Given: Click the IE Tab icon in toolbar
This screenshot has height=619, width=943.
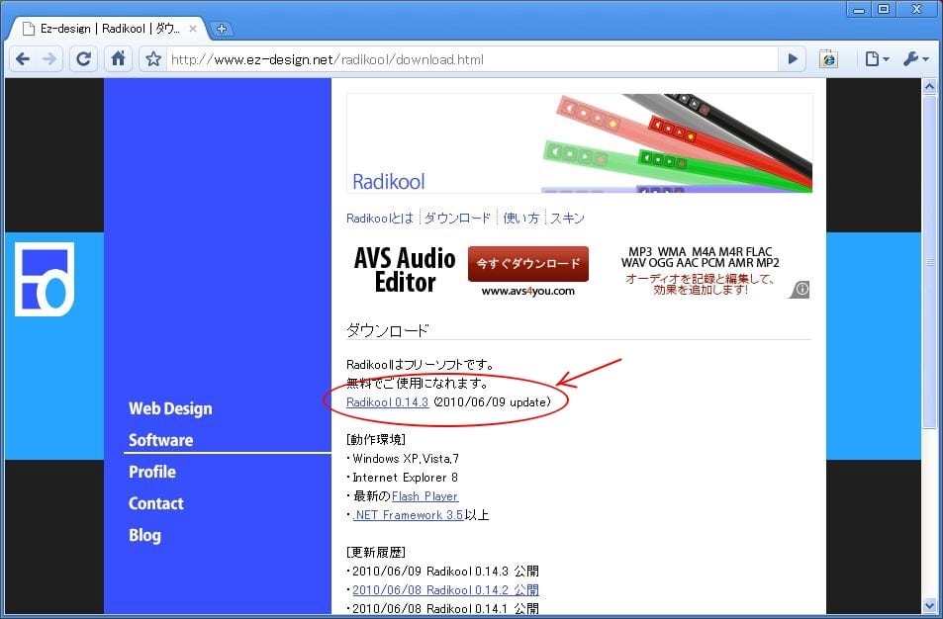Looking at the screenshot, I should (828, 59).
